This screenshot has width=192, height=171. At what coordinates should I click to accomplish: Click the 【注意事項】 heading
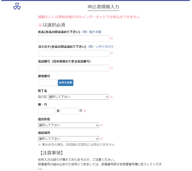pos(52,153)
